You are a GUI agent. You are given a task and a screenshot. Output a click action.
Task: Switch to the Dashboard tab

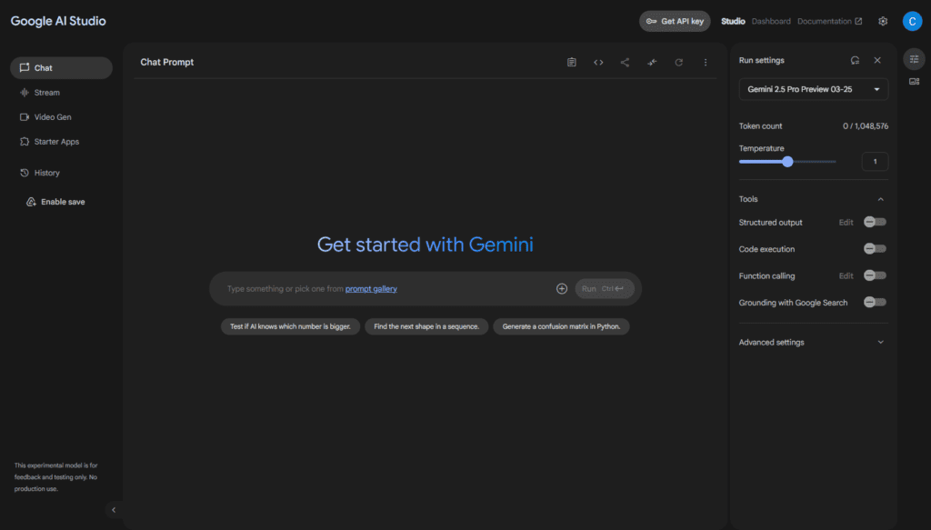tap(771, 22)
